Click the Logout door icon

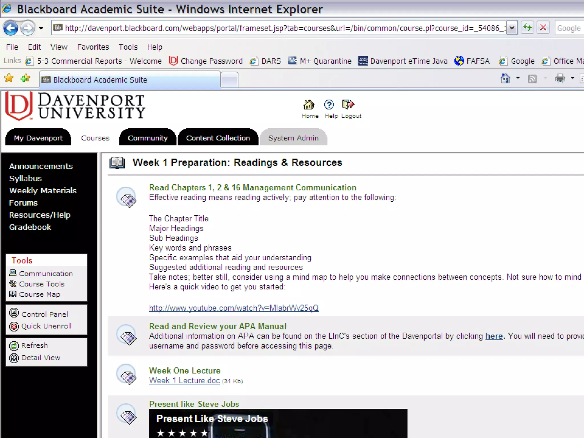pos(348,105)
